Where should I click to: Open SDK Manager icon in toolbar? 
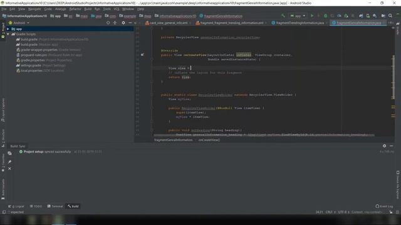[x=375, y=16]
